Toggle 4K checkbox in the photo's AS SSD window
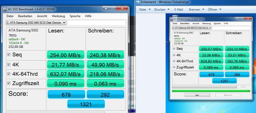 point(174,55)
